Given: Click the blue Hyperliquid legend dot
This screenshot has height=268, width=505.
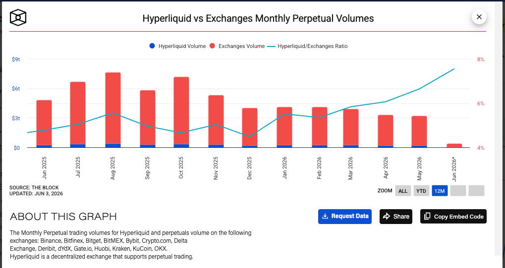Looking at the screenshot, I should (x=152, y=46).
